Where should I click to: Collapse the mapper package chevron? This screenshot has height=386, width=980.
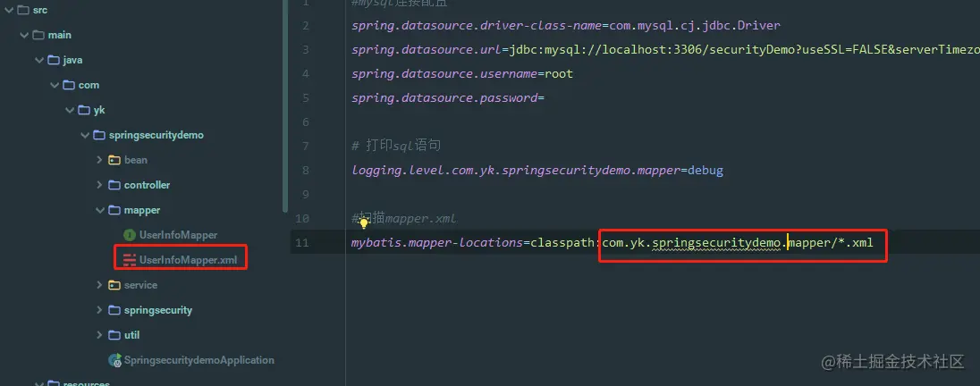pyautogui.click(x=99, y=210)
